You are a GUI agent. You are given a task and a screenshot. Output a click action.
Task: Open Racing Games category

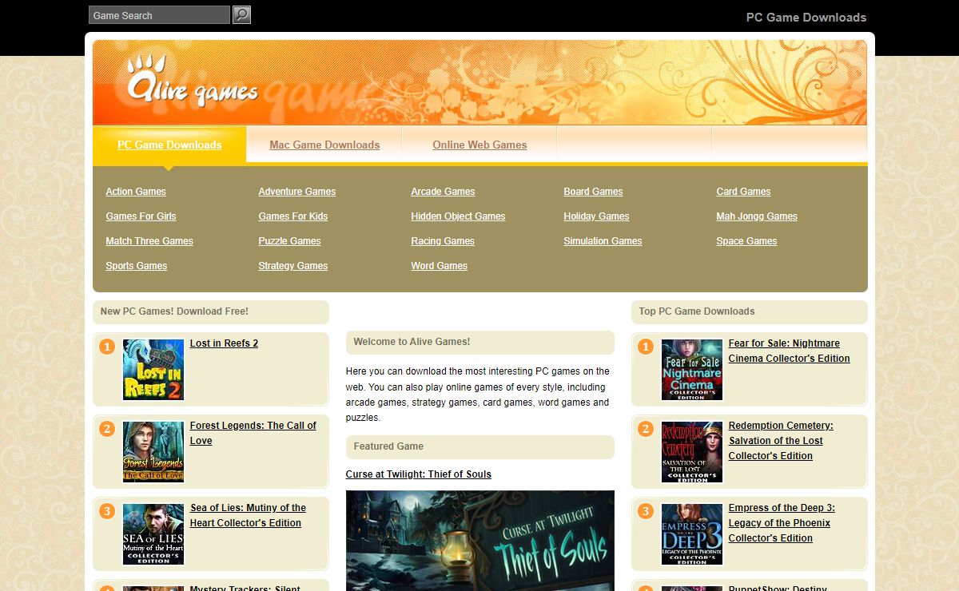pyautogui.click(x=443, y=241)
